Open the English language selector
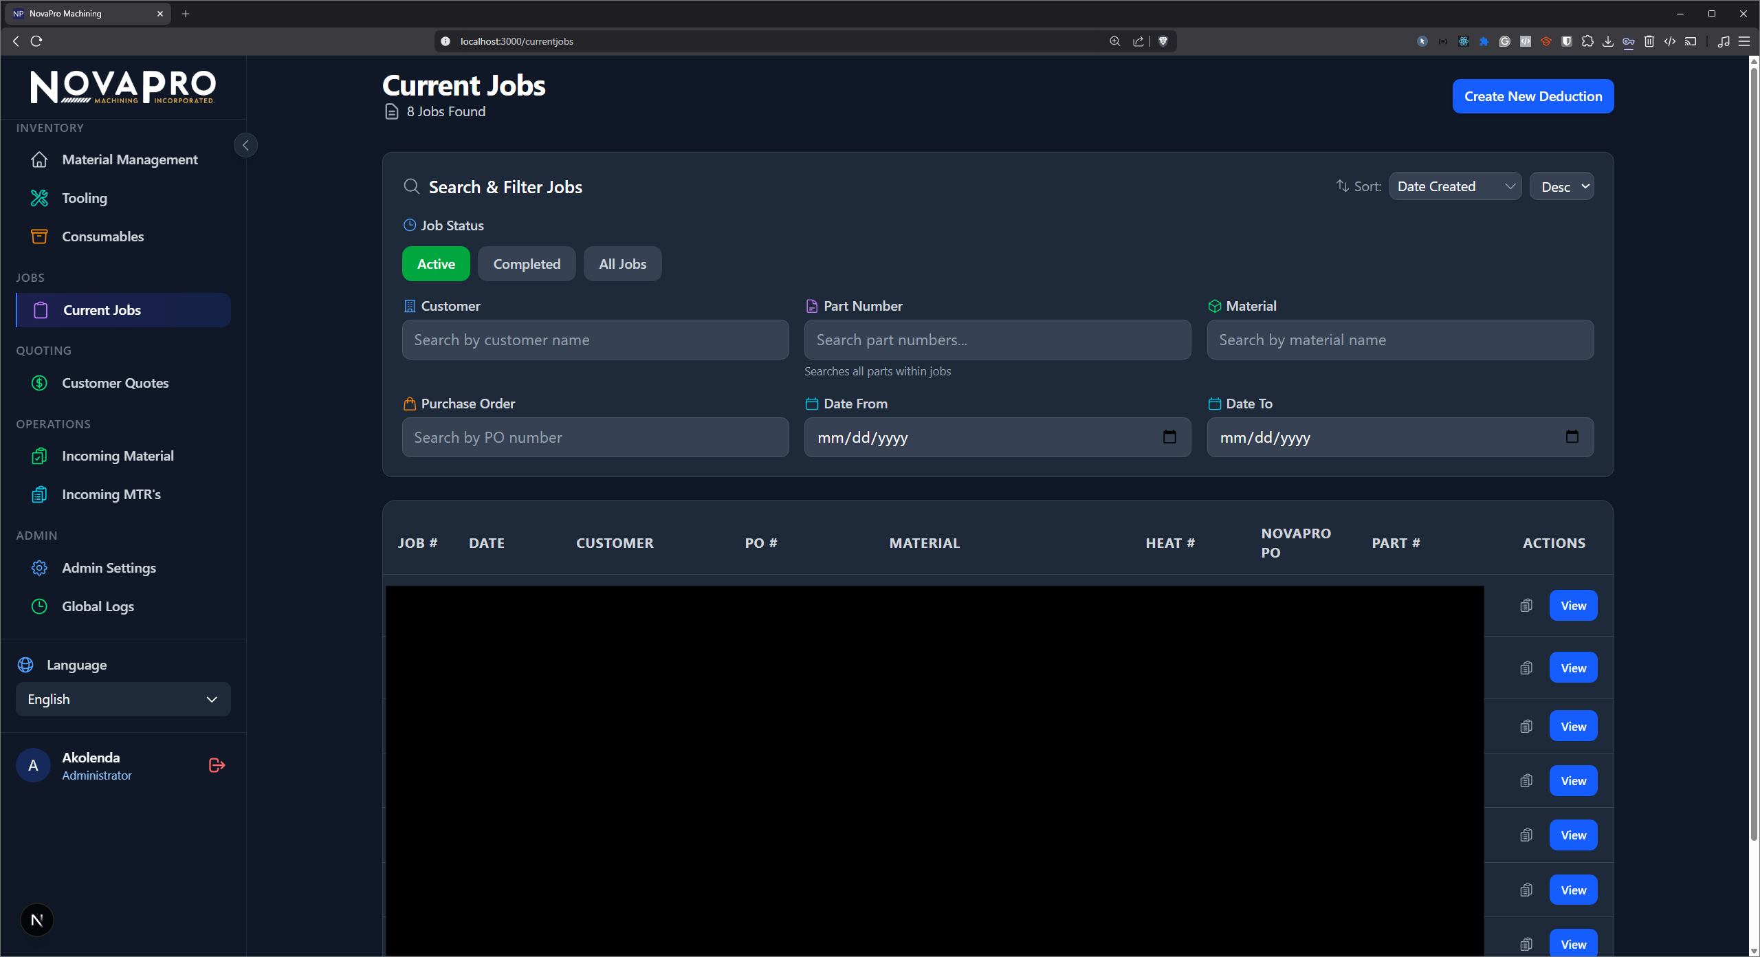 (122, 699)
